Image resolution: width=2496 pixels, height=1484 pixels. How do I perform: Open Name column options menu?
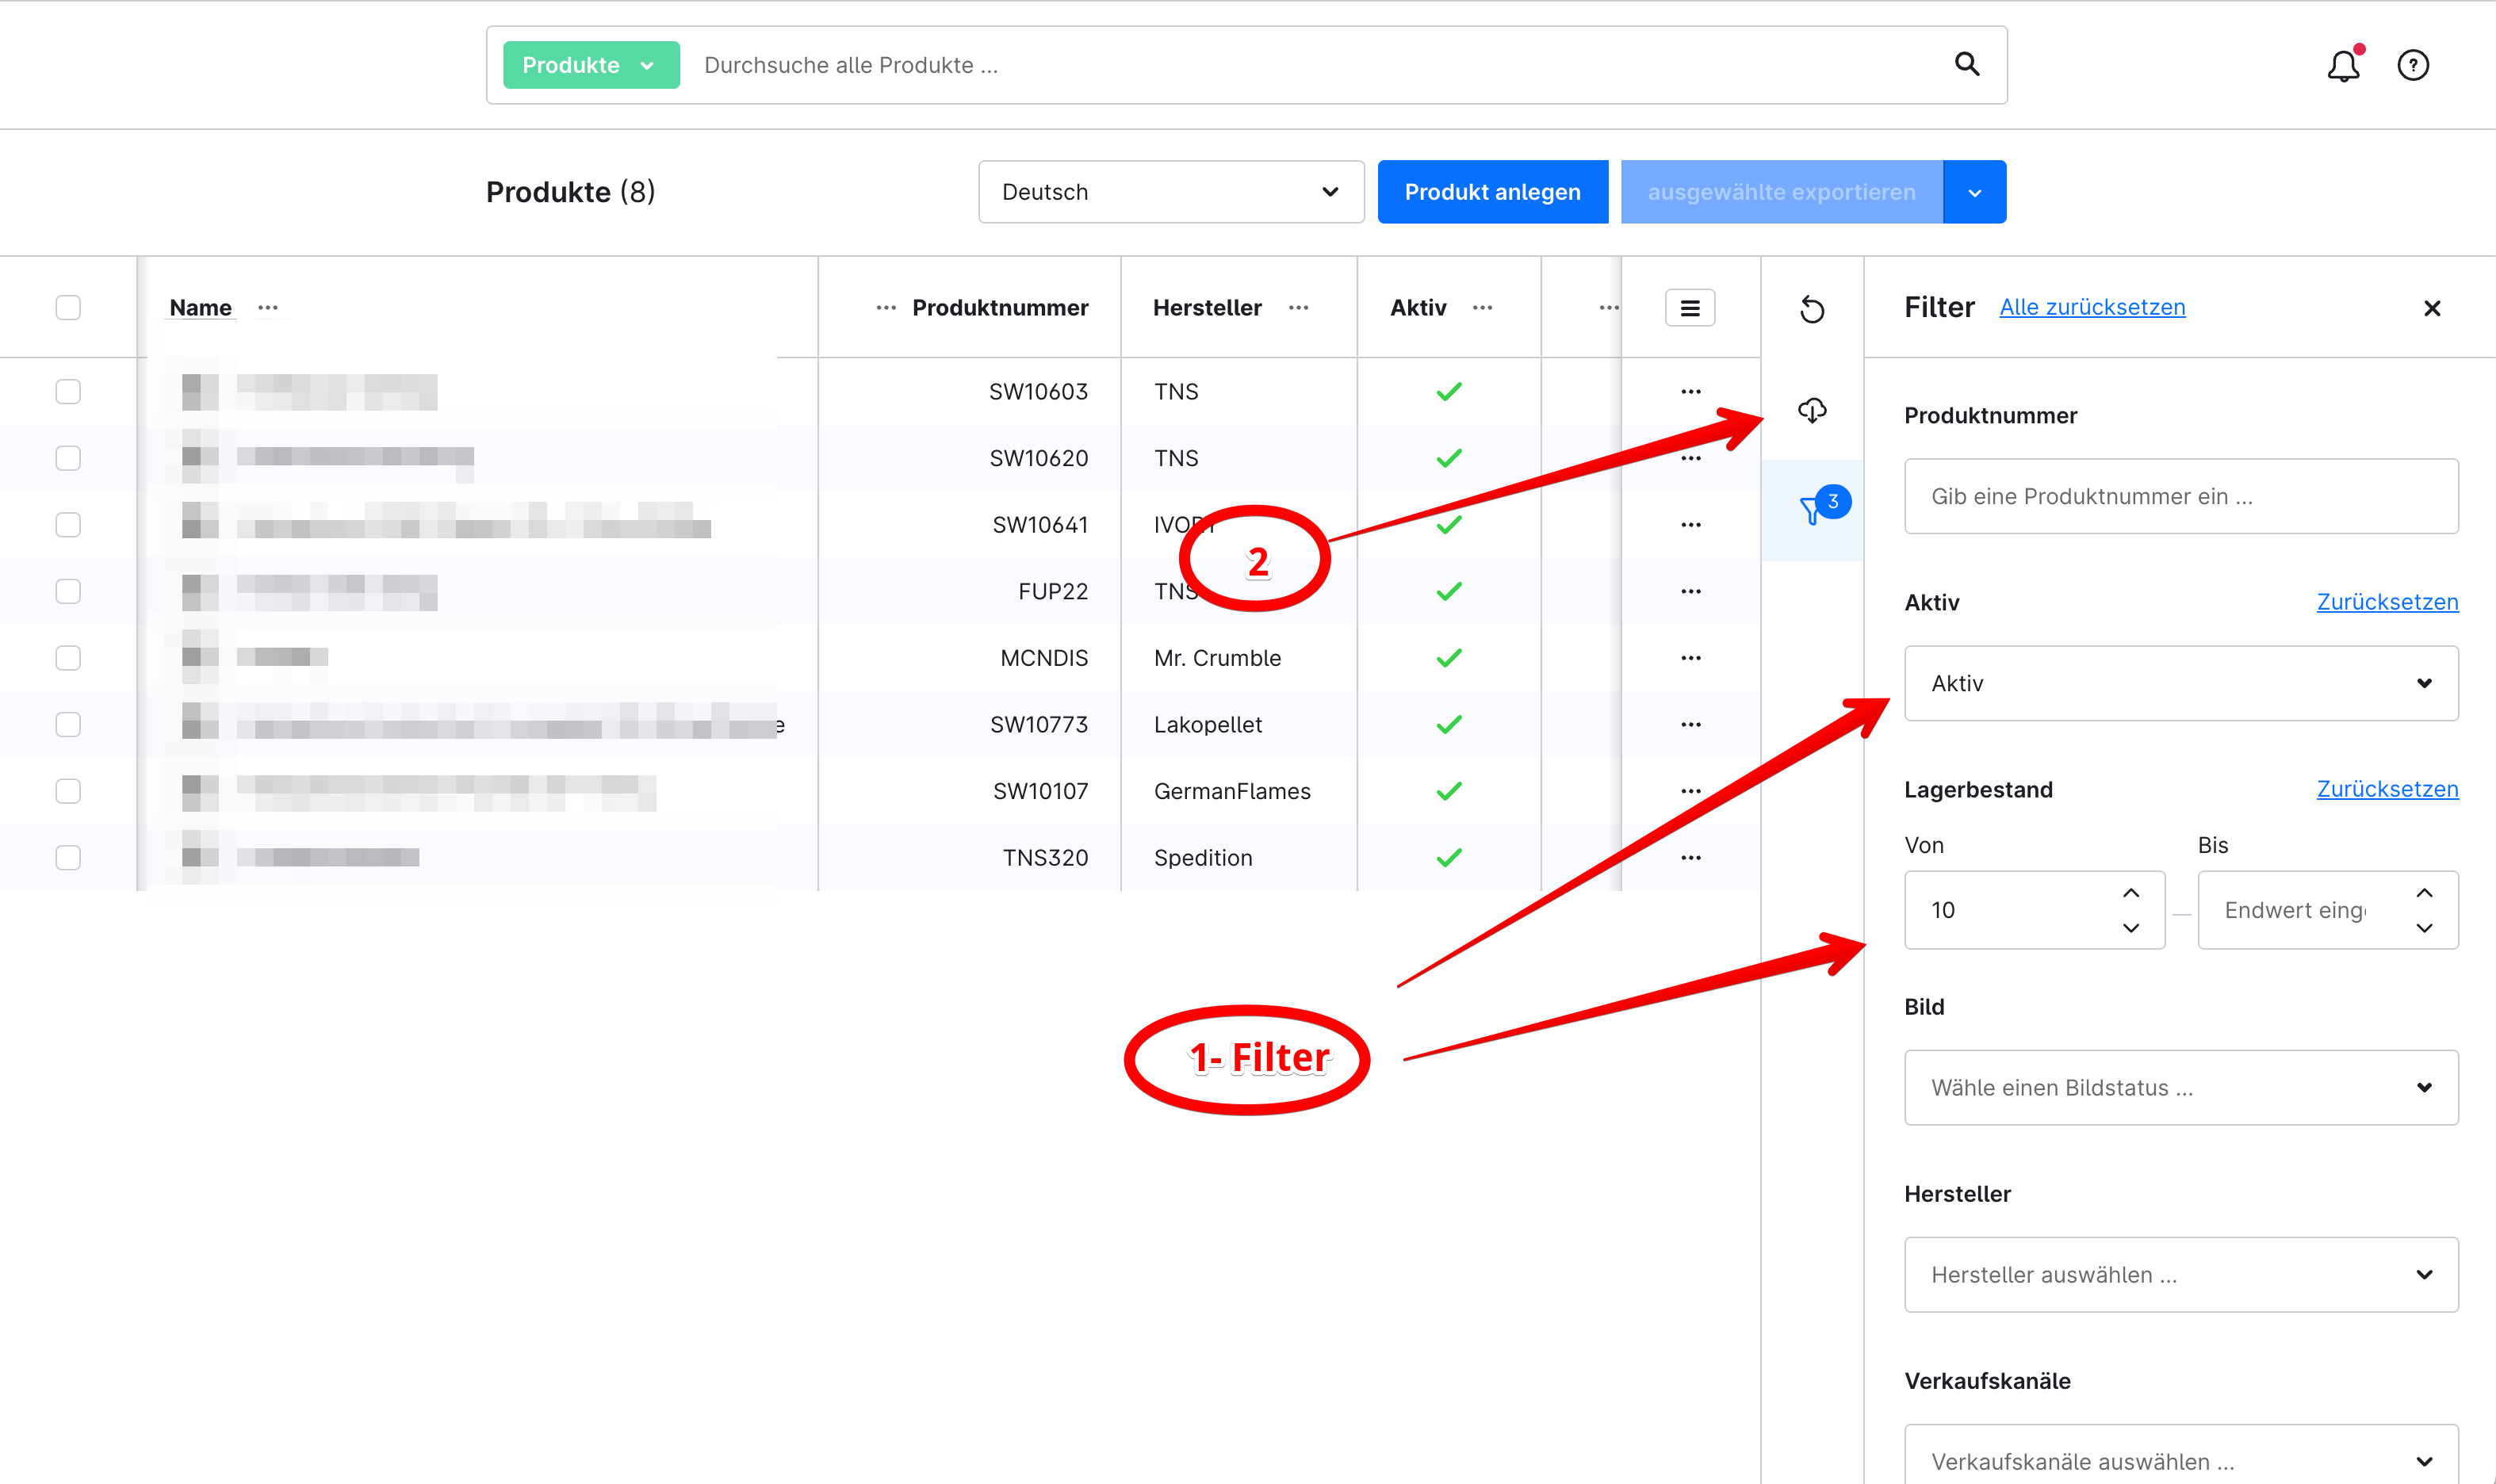[x=268, y=308]
